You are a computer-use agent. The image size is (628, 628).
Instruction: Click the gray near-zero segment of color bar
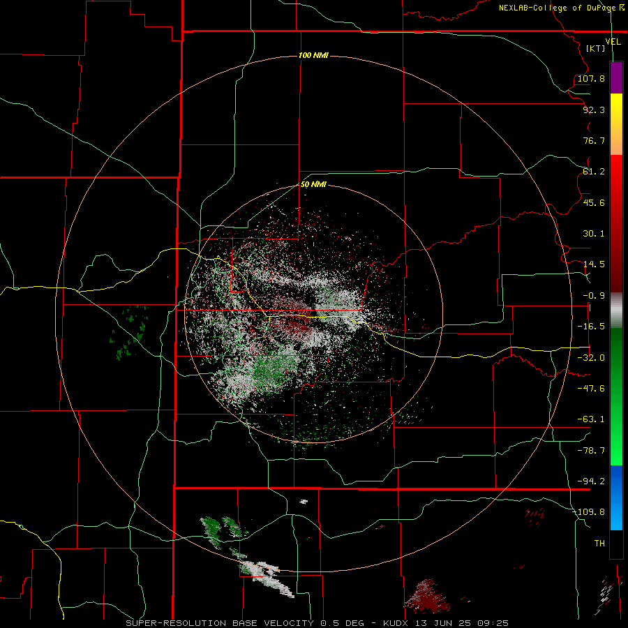[x=616, y=311]
